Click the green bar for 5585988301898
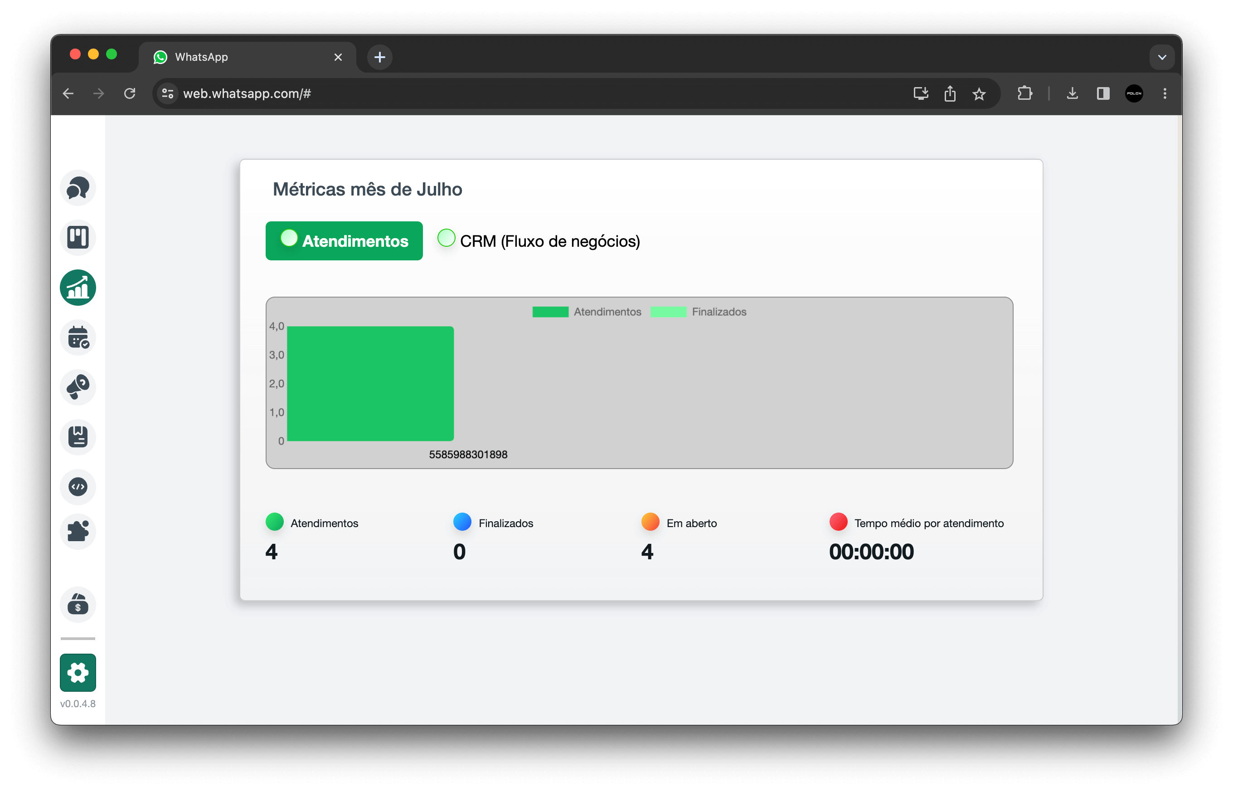This screenshot has width=1233, height=792. coord(370,384)
